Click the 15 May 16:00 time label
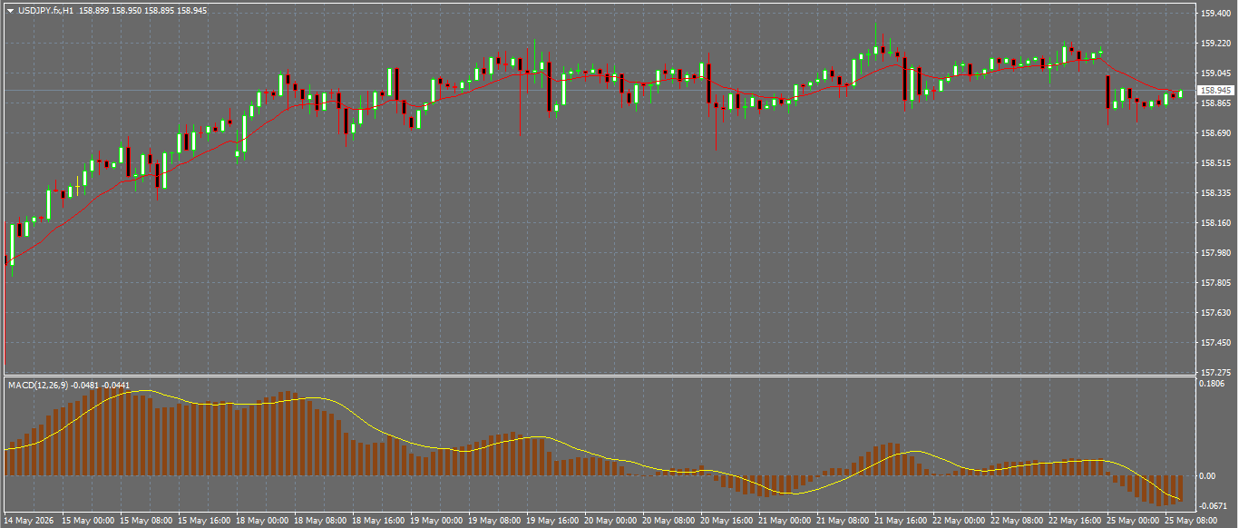Image resolution: width=1239 pixels, height=528 pixels. pyautogui.click(x=202, y=522)
